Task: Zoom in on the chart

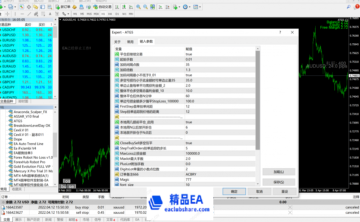Action: (138, 7)
